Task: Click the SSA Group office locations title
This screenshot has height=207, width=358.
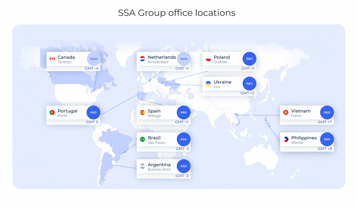Action: (x=176, y=13)
